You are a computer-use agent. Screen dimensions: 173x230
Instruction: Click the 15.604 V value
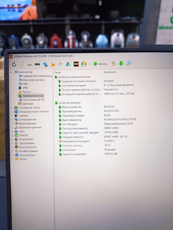pyautogui.click(x=109, y=141)
